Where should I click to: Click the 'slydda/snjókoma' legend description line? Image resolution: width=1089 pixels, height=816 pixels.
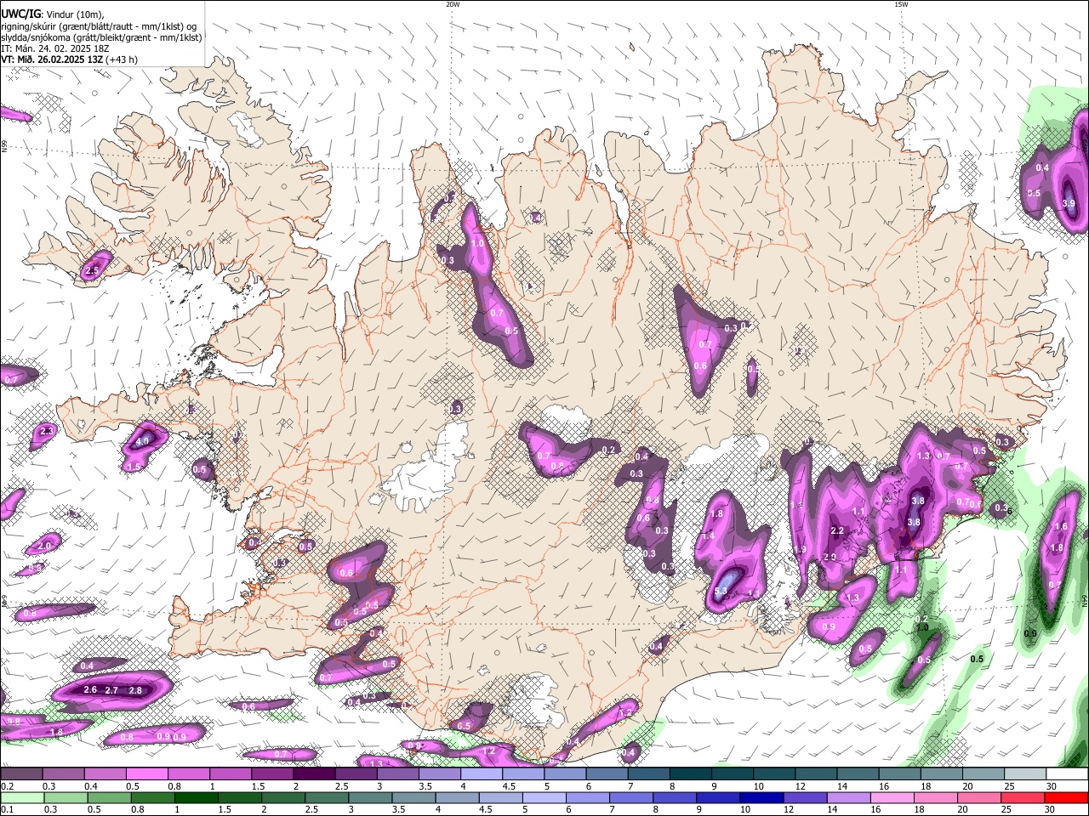[x=101, y=37]
